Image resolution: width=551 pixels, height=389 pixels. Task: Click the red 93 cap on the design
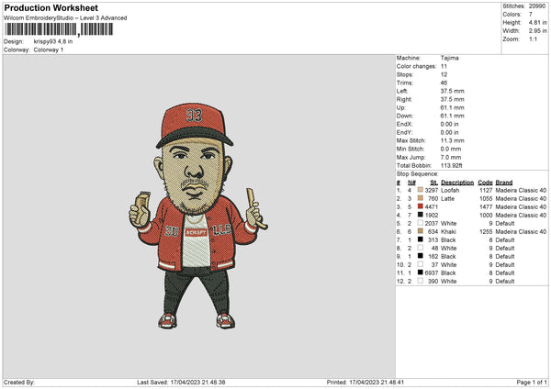(x=194, y=124)
